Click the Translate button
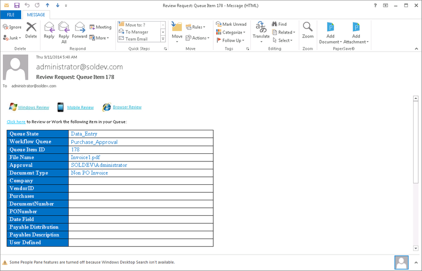Image resolution: width=422 pixels, height=271 pixels. point(261,32)
